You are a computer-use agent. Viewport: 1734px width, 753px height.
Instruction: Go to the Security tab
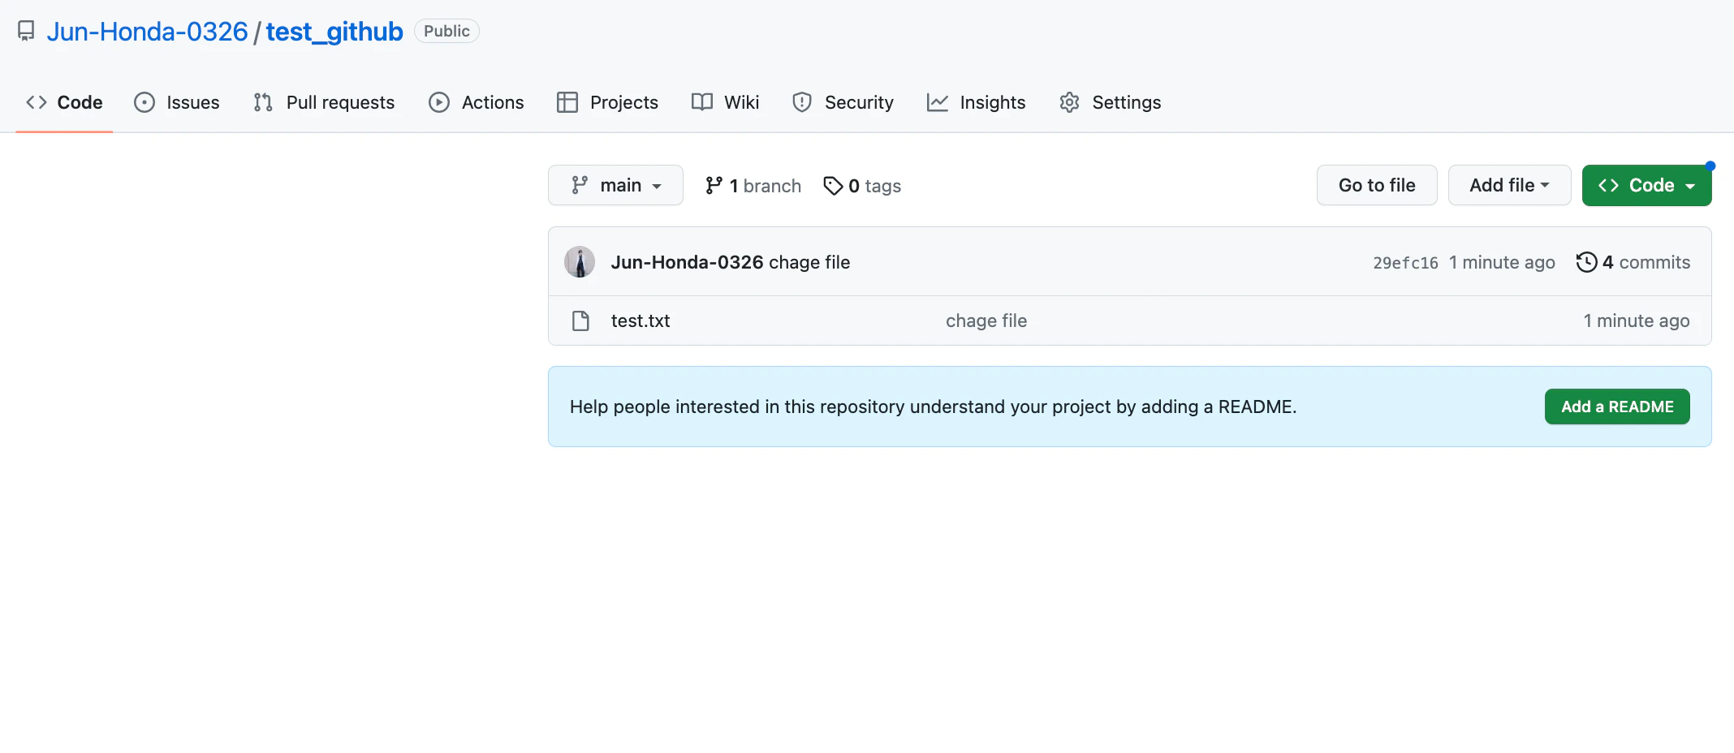coord(843,102)
